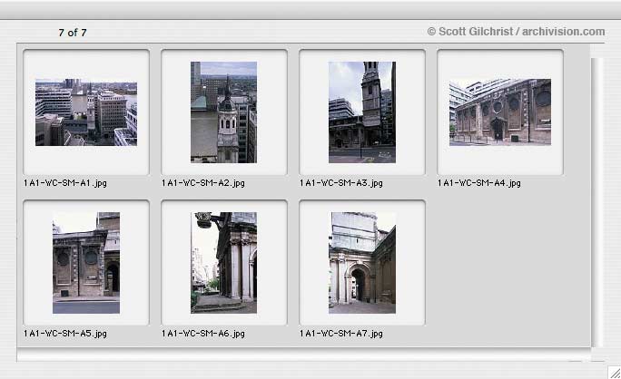Open thumbnail 1A1-WC-SM-A1.jpg city skyline view
Viewport: 621px width, 379px height.
86,112
